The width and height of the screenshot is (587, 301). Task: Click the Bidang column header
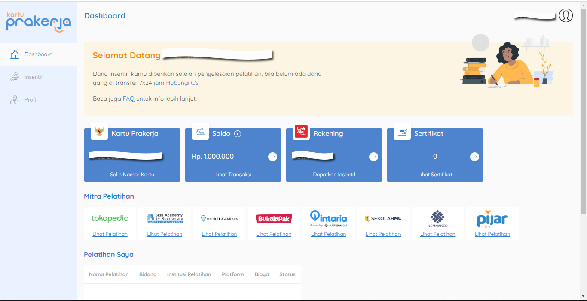(x=148, y=274)
